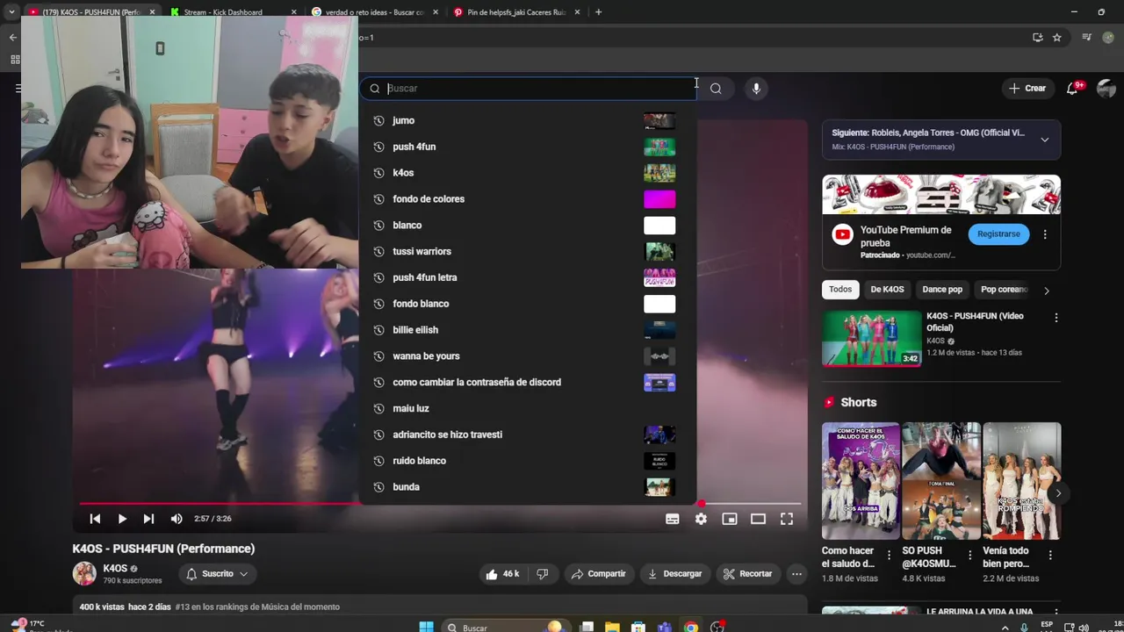Select the Dance pop filter chip
Screen dimensions: 1124x632
coord(942,290)
